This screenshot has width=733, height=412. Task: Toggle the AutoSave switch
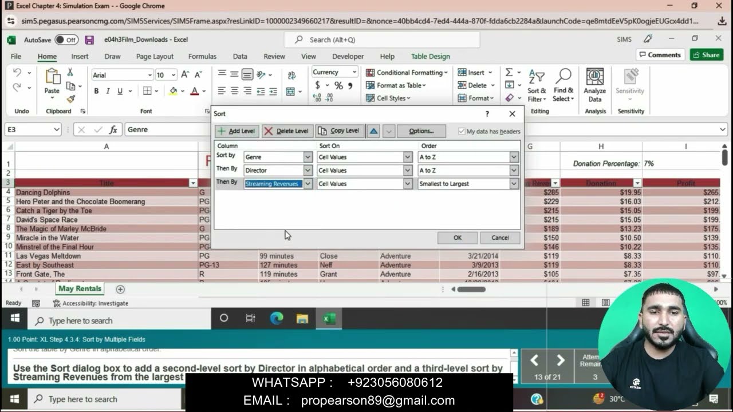(x=66, y=39)
